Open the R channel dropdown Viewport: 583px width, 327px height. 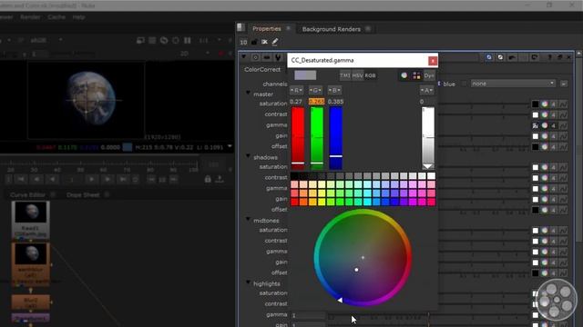coord(296,91)
